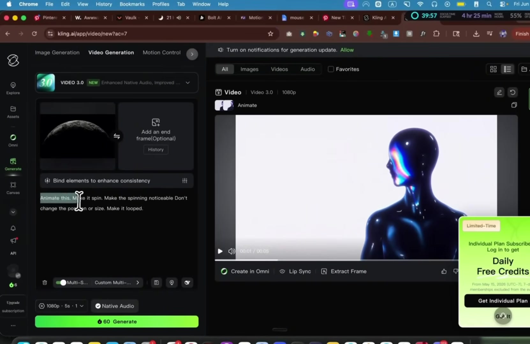Copy the Animate prompt icon
The width and height of the screenshot is (530, 344).
tap(514, 105)
